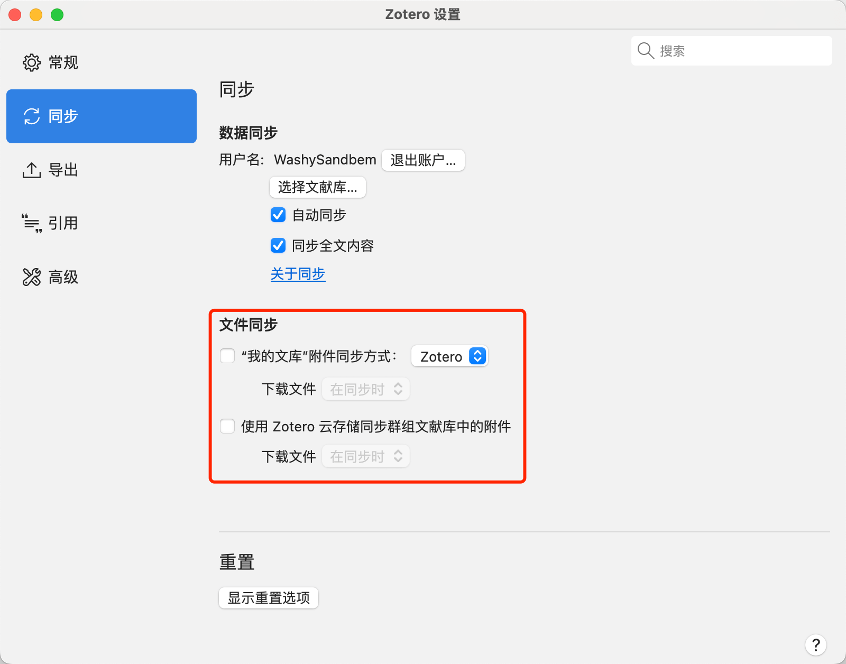Image resolution: width=846 pixels, height=664 pixels.
Task: Click the green zoom window button
Action: (57, 15)
